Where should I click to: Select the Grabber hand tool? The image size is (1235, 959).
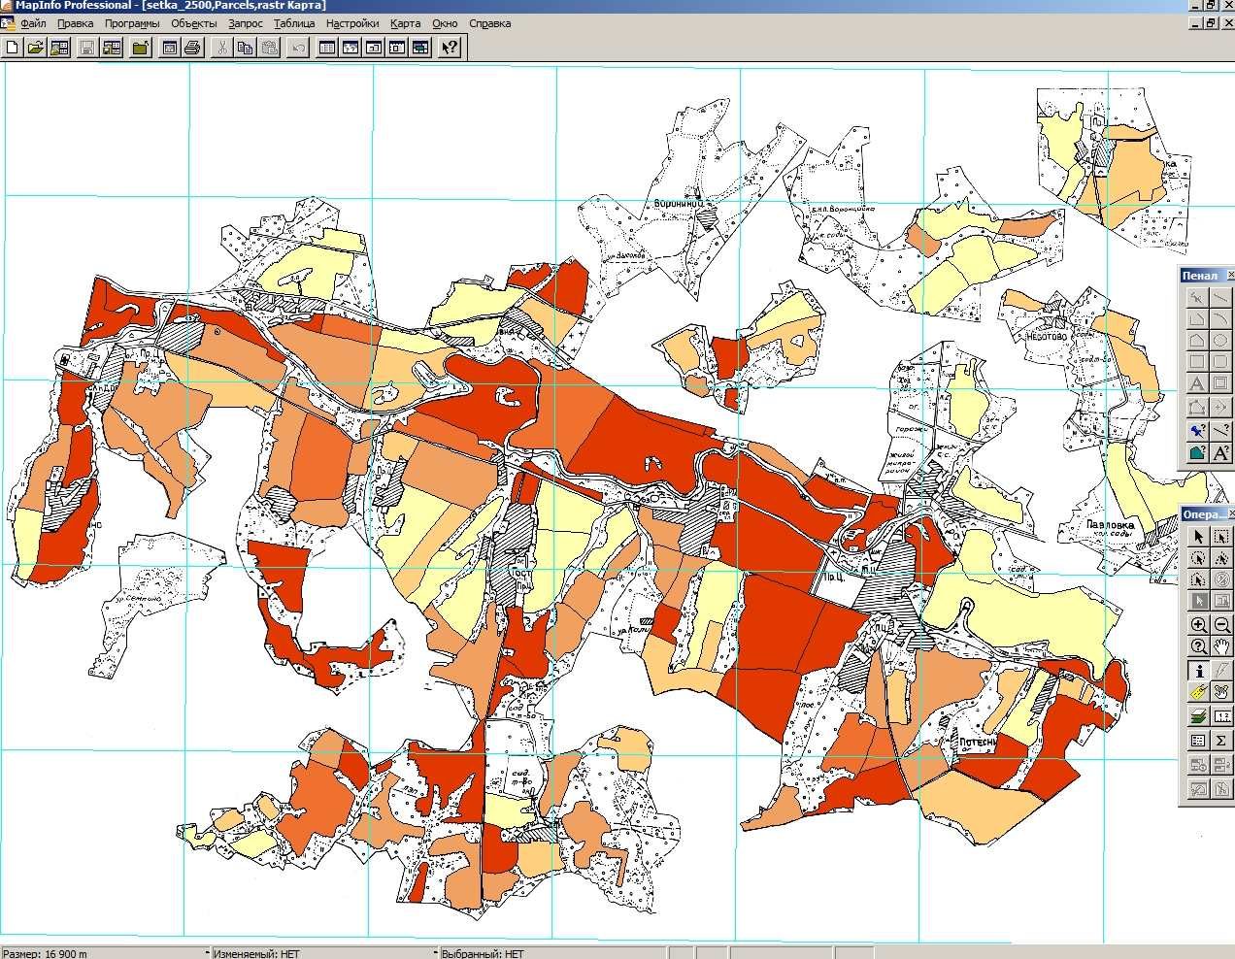coord(1221,645)
